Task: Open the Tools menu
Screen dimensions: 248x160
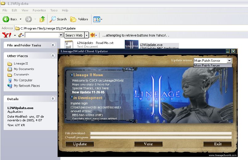Action: (54, 10)
